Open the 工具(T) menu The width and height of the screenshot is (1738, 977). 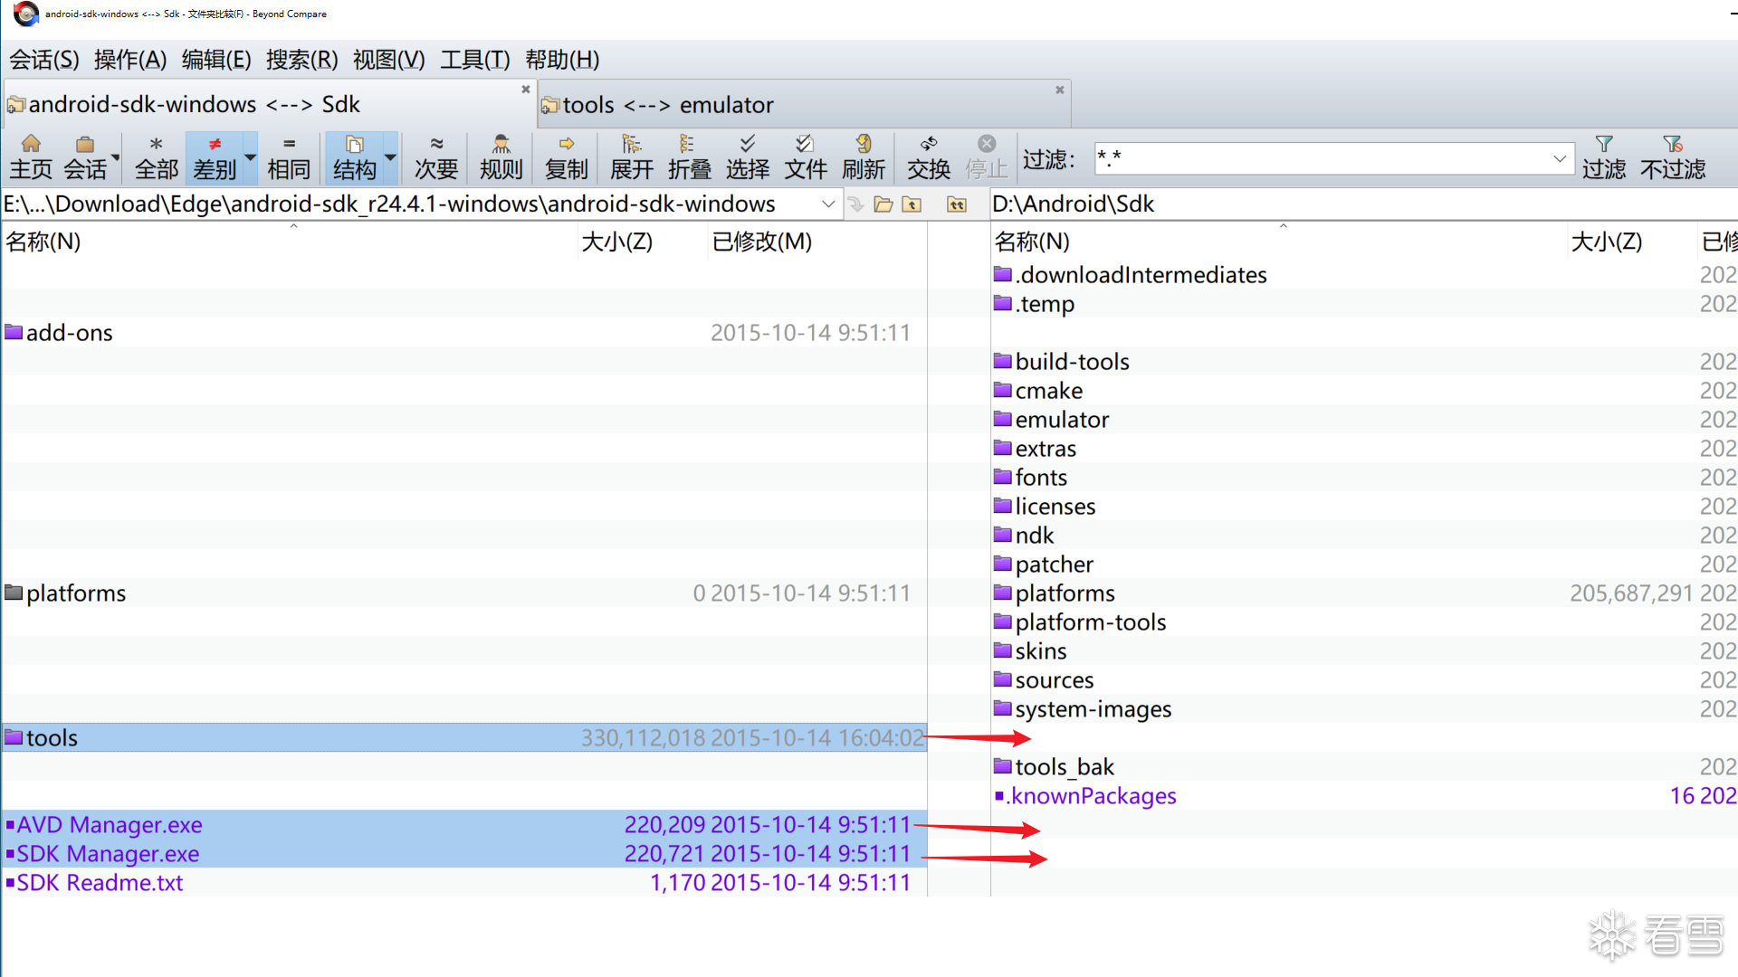(x=474, y=60)
